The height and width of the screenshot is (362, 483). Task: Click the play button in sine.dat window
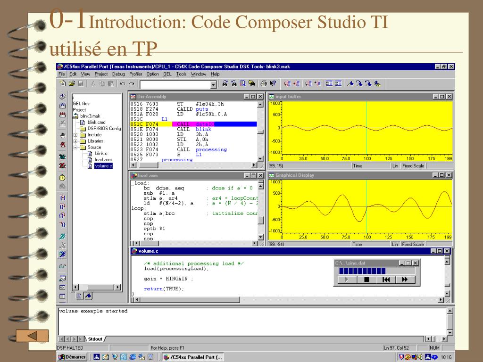pos(347,280)
